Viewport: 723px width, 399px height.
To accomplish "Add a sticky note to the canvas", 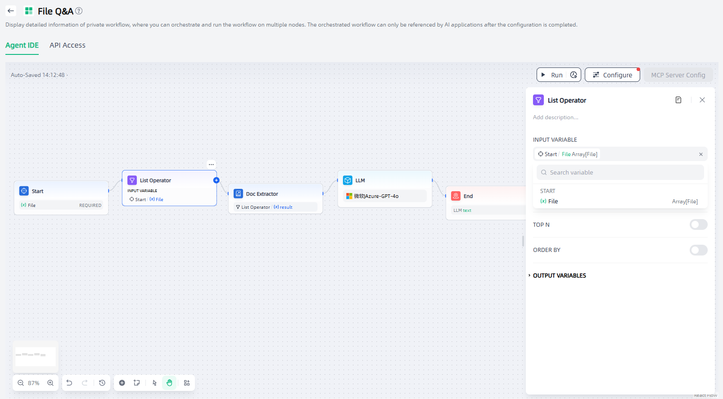I will point(137,383).
